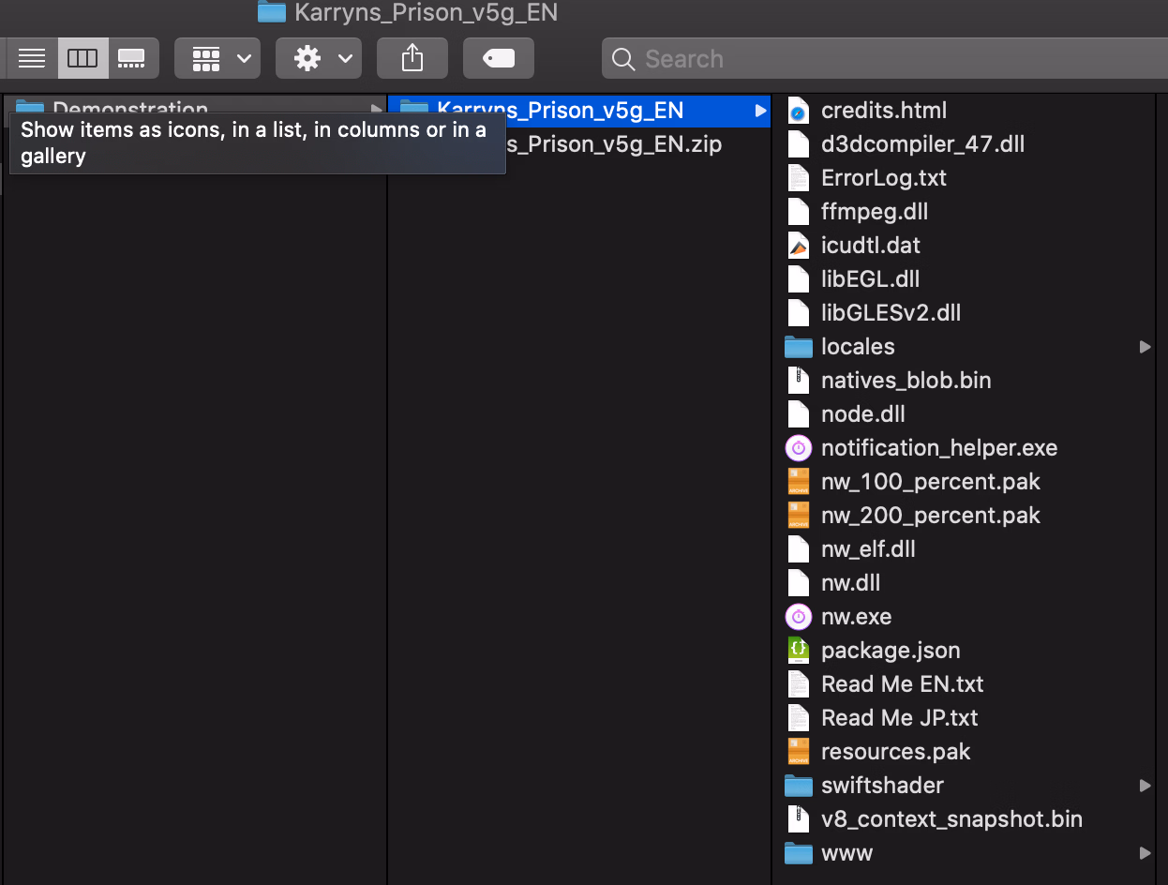
Task: Click the locales folder icon
Action: point(799,347)
